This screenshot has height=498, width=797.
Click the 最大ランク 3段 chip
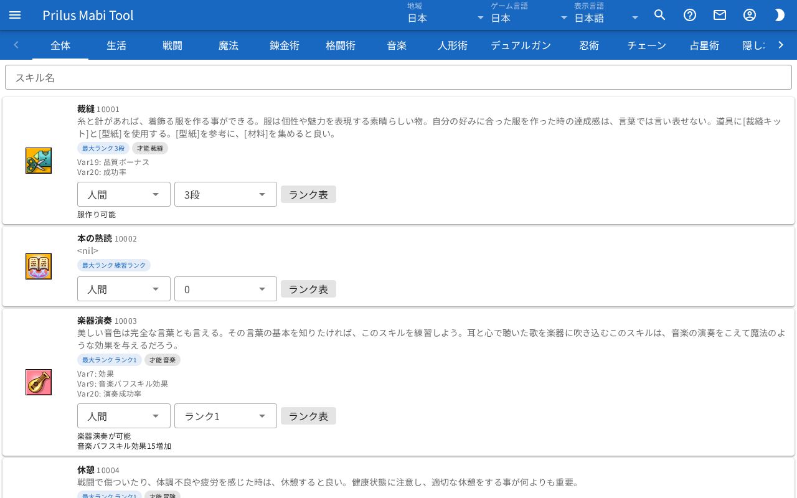click(103, 148)
